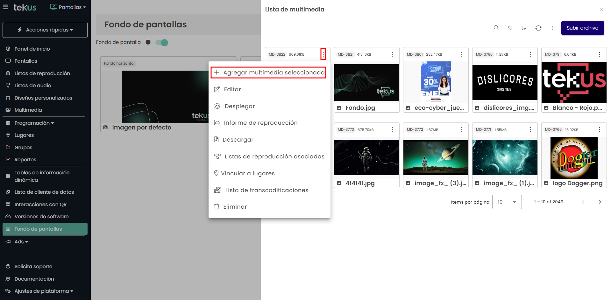Open options for the Fondo.jpg card
Viewport: 611px width, 300px height.
(392, 54)
